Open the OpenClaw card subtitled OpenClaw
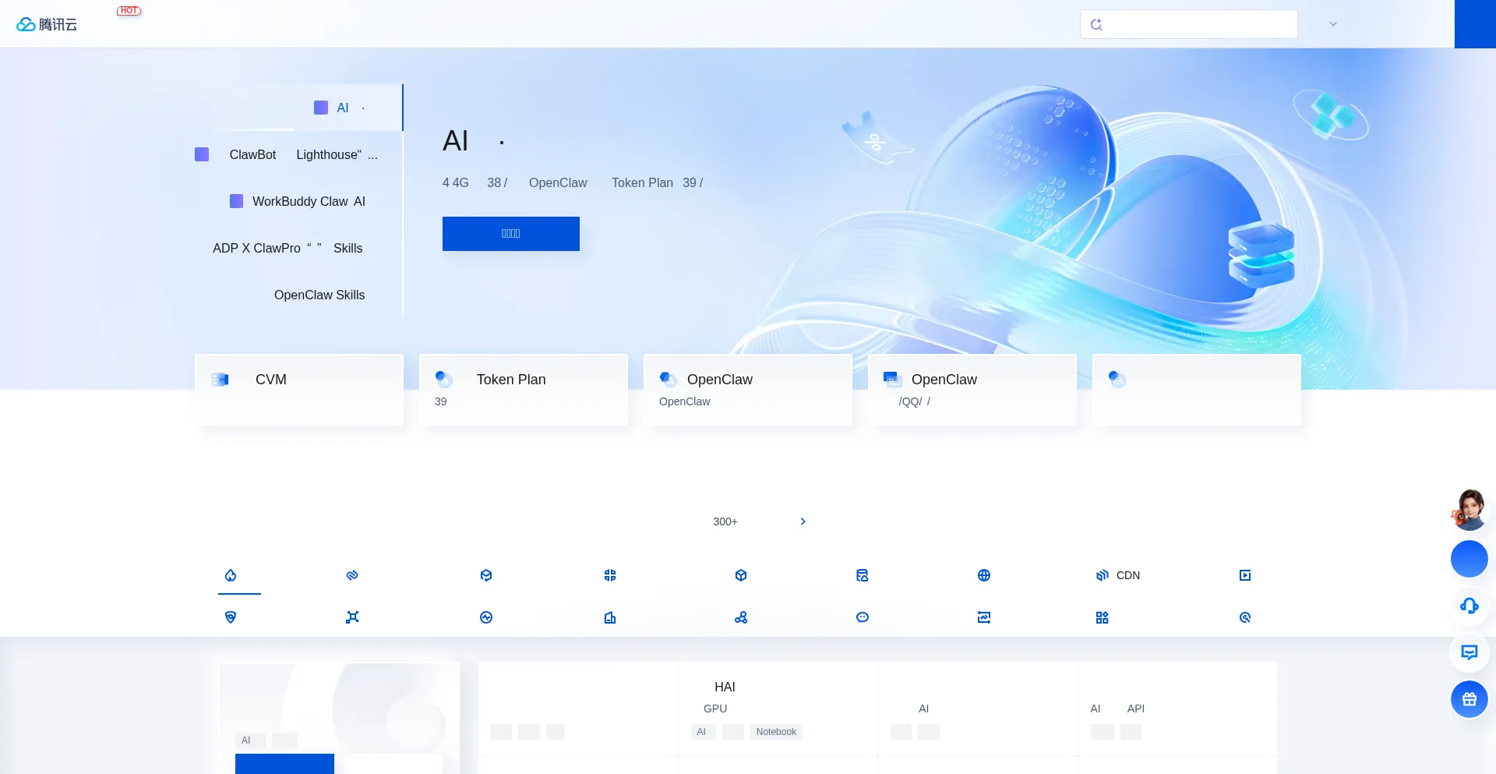The width and height of the screenshot is (1496, 774). coord(748,390)
